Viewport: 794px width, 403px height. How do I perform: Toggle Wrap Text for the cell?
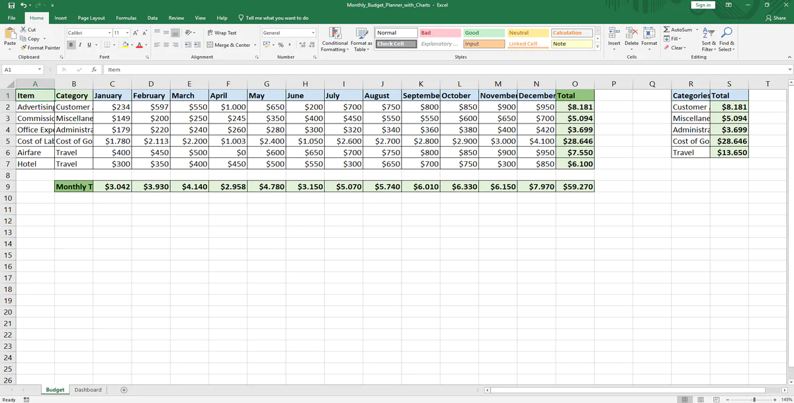(x=222, y=32)
